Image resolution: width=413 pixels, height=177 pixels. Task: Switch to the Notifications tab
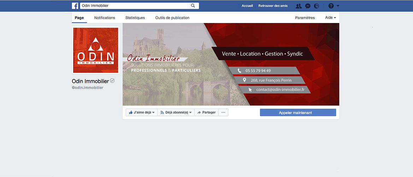coord(105,18)
